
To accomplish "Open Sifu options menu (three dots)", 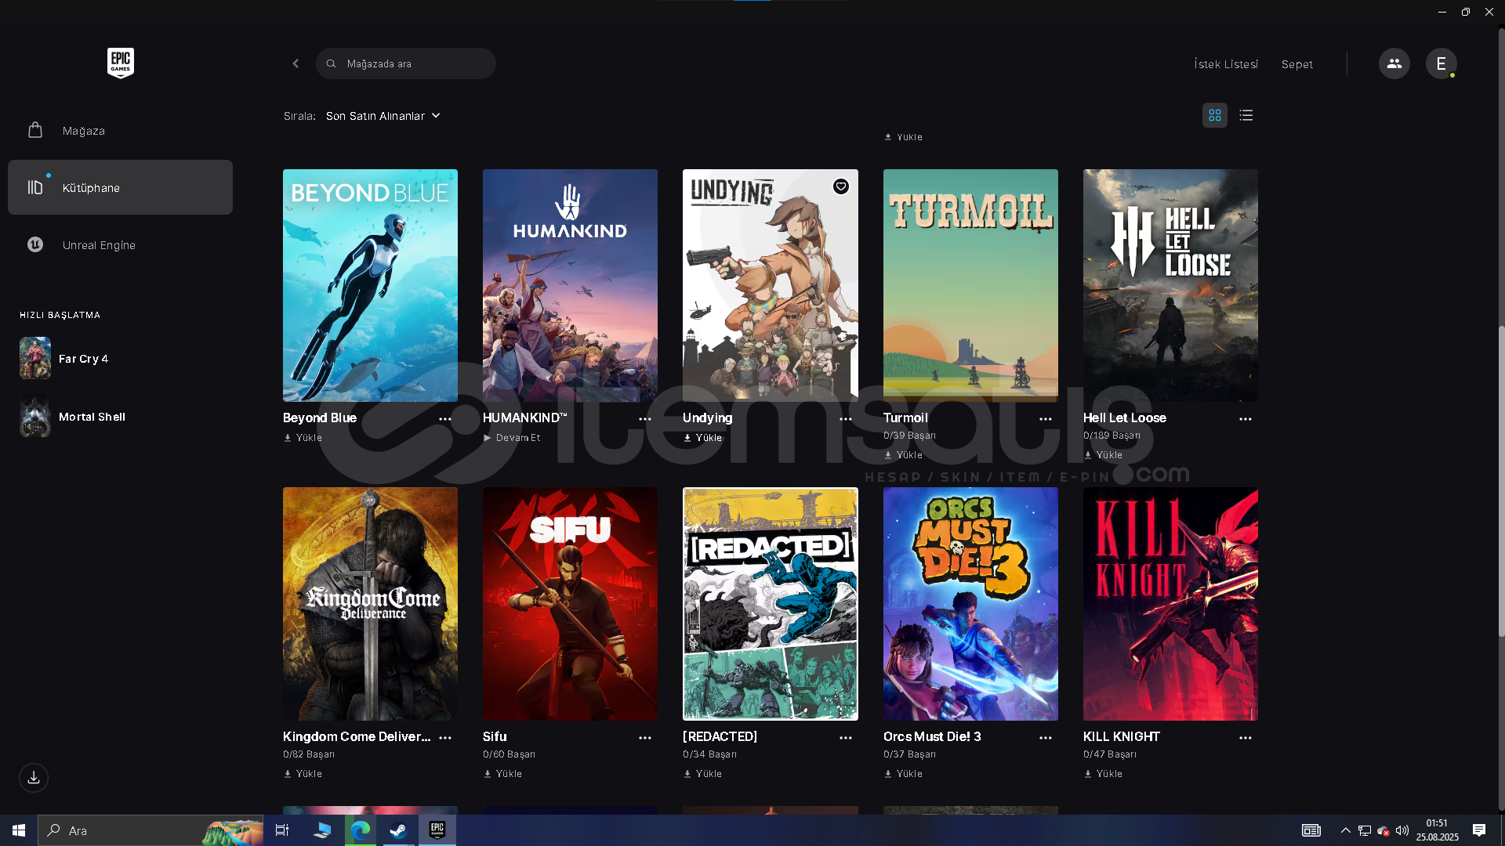I will 645,738.
